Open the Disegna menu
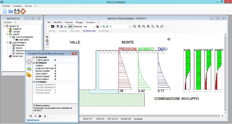This screenshot has height=124, width=232. pyautogui.click(x=79, y=22)
